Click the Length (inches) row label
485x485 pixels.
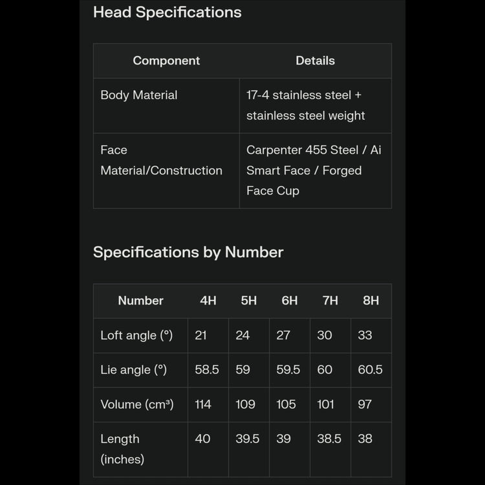tap(122, 449)
